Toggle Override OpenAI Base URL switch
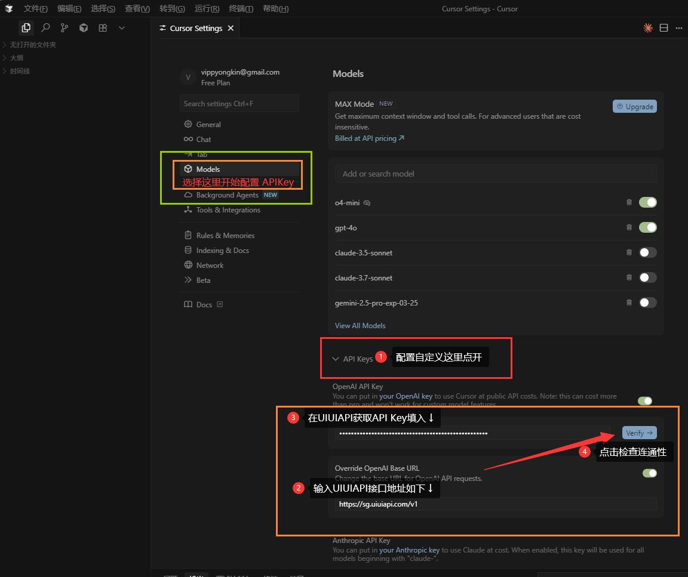The height and width of the screenshot is (577, 688). (x=649, y=473)
